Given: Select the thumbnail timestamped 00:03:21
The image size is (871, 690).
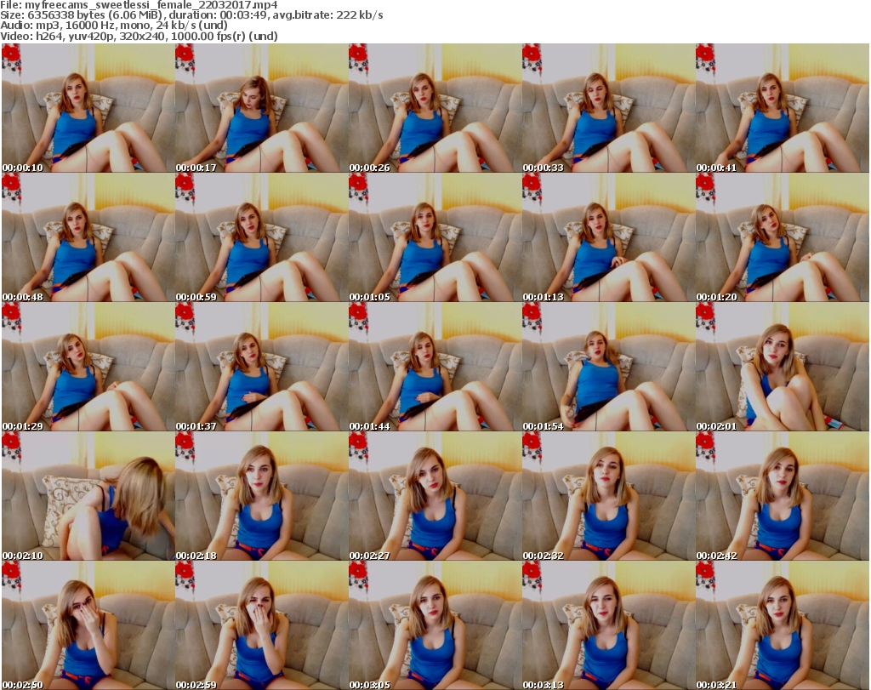Looking at the screenshot, I should pyautogui.click(x=783, y=625).
